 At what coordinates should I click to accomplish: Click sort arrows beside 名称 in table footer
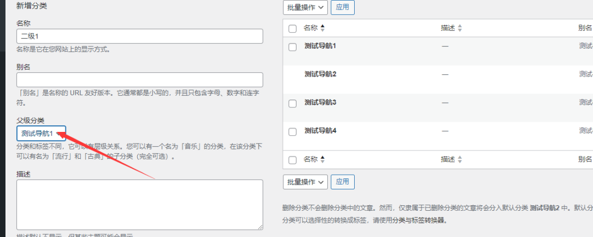[323, 159]
